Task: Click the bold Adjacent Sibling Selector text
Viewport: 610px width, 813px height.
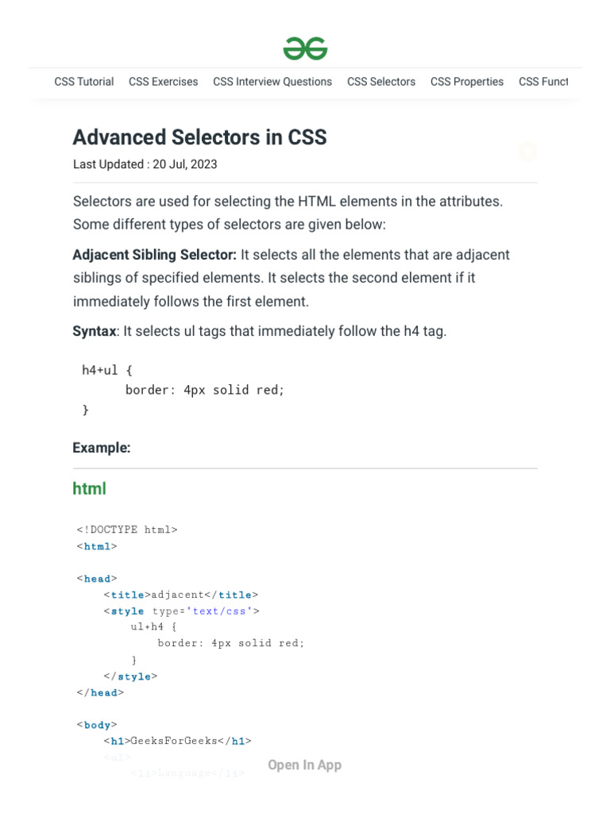Action: [x=154, y=255]
